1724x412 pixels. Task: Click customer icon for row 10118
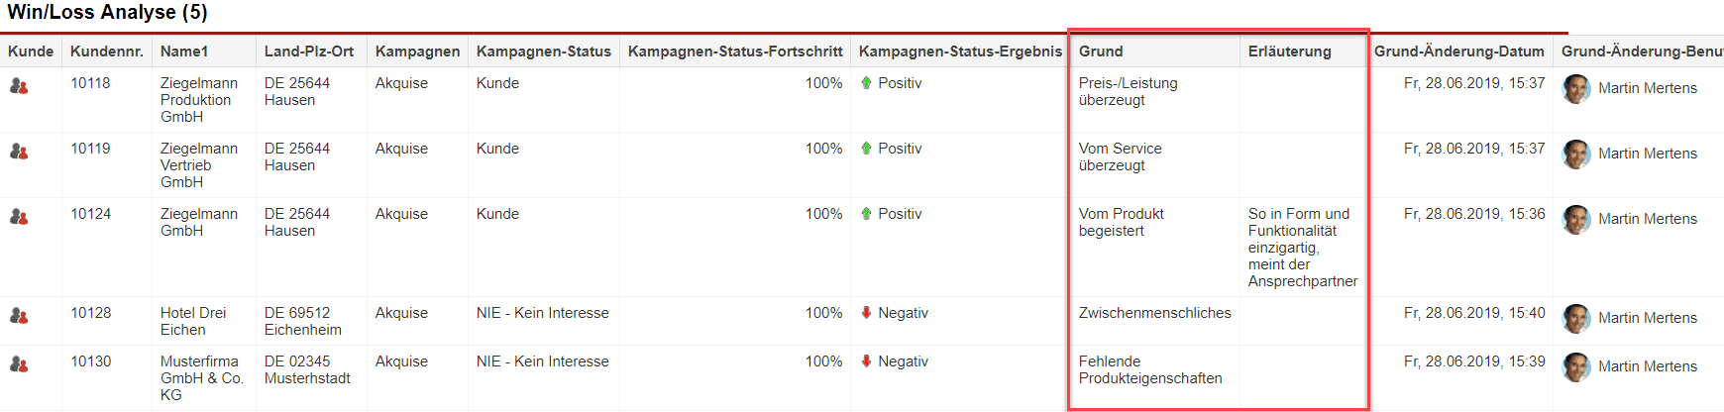[19, 87]
